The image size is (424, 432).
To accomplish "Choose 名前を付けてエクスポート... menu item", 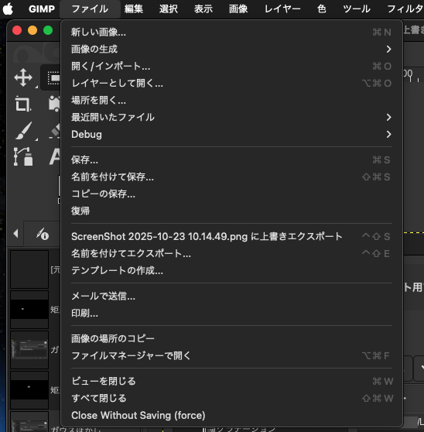I will [x=232, y=253].
